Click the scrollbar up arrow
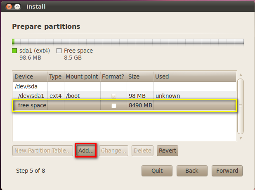Image resolution: width=255 pixels, height=190 pixels. (x=241, y=74)
